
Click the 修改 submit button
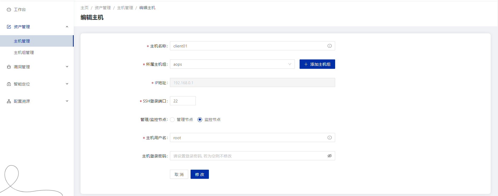(x=199, y=174)
